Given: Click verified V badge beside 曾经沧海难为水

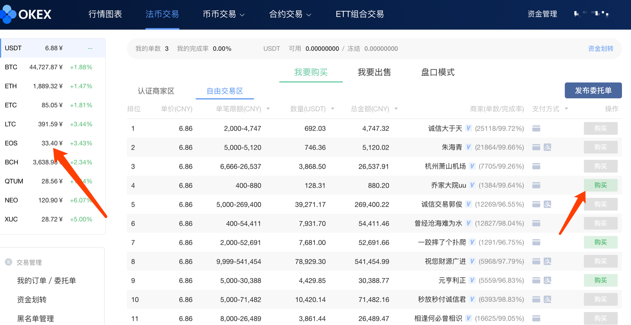Looking at the screenshot, I should coord(469,223).
